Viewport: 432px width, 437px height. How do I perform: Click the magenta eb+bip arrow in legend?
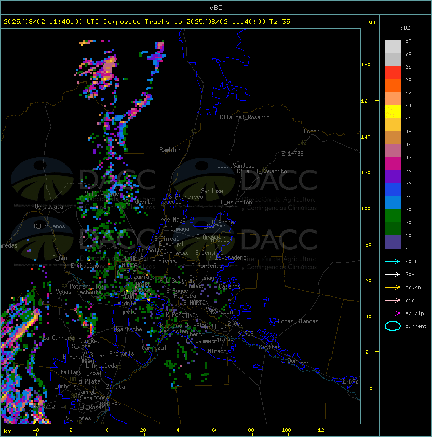pyautogui.click(x=393, y=313)
